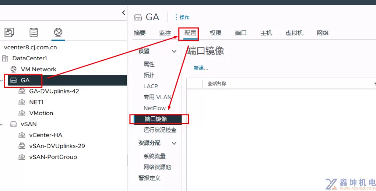Click the GA distributed switch icon in tree
Image resolution: width=376 pixels, height=191 pixels.
pos(14,80)
